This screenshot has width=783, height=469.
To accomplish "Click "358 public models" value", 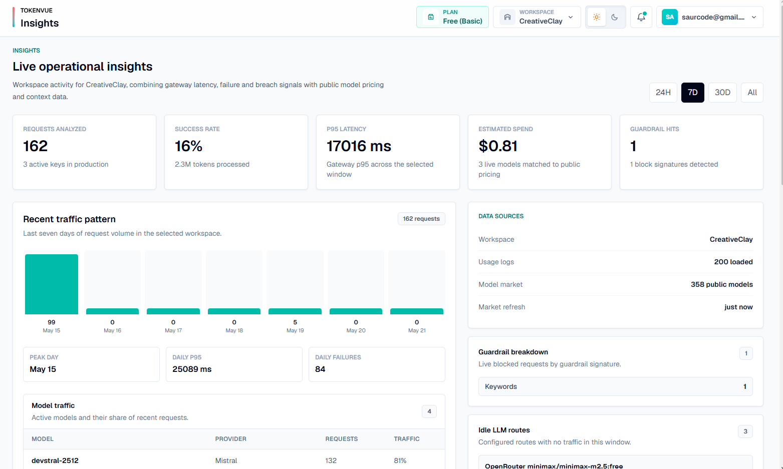I will (x=722, y=284).
